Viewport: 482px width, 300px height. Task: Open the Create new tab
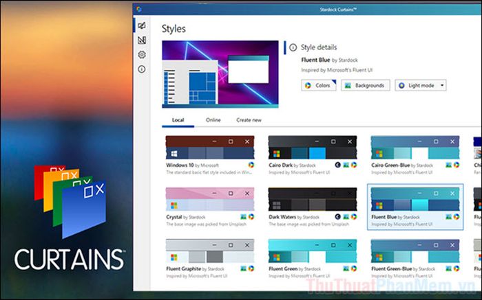[x=249, y=120]
